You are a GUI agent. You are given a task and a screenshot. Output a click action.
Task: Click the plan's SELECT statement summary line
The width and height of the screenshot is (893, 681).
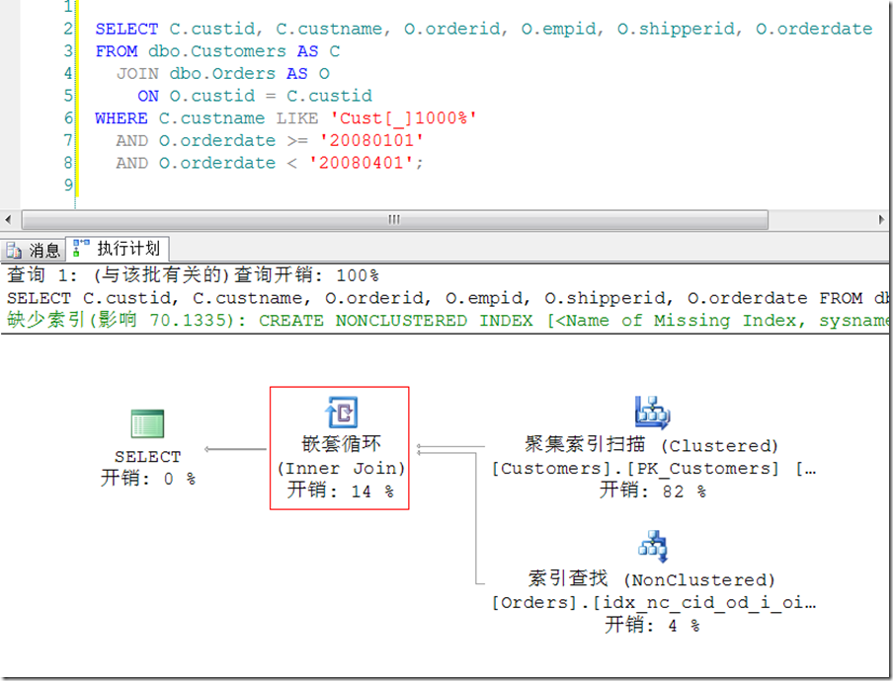(447, 298)
